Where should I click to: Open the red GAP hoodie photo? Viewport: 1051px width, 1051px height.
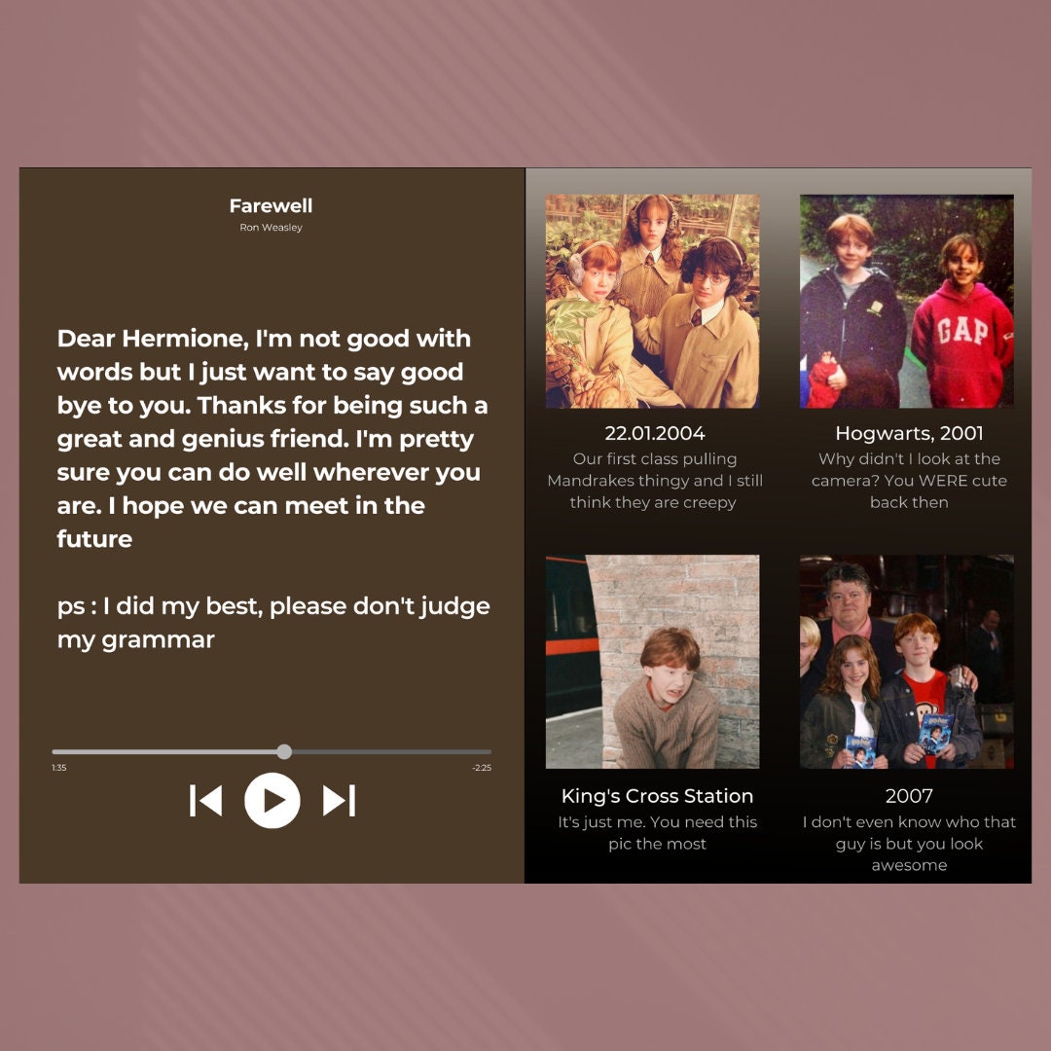pyautogui.click(x=906, y=301)
